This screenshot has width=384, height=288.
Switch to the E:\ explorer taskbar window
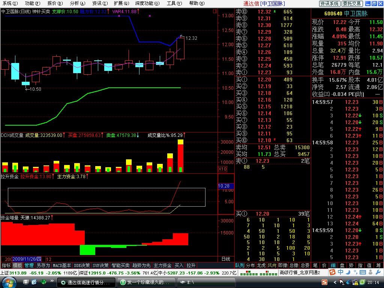pyautogui.click(x=206, y=283)
